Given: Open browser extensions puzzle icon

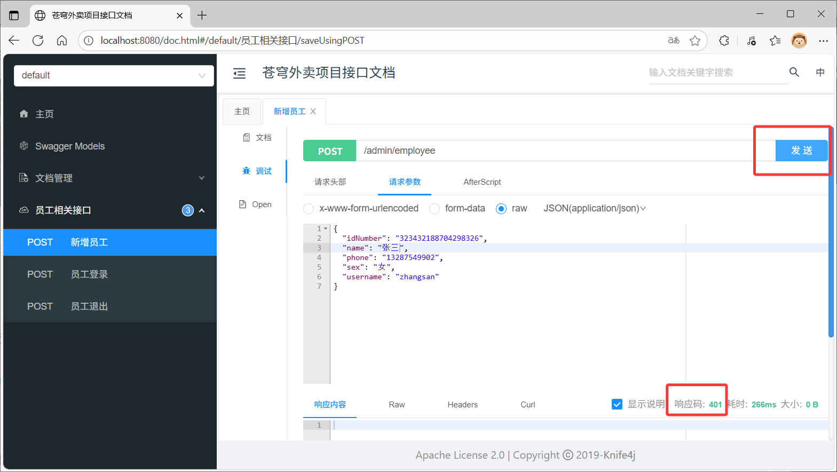Looking at the screenshot, I should coord(724,41).
